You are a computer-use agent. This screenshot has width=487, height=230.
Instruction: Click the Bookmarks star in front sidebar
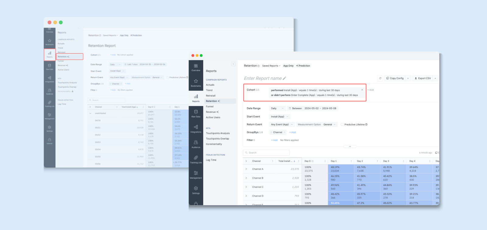click(196, 81)
